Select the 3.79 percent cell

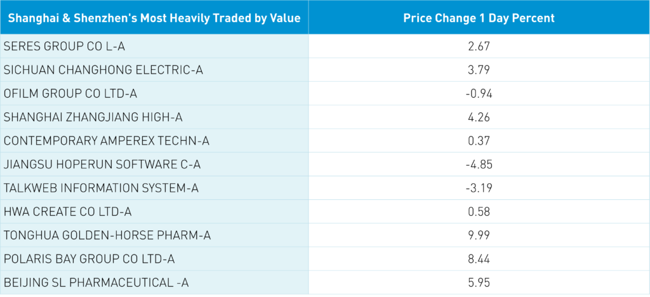[479, 70]
